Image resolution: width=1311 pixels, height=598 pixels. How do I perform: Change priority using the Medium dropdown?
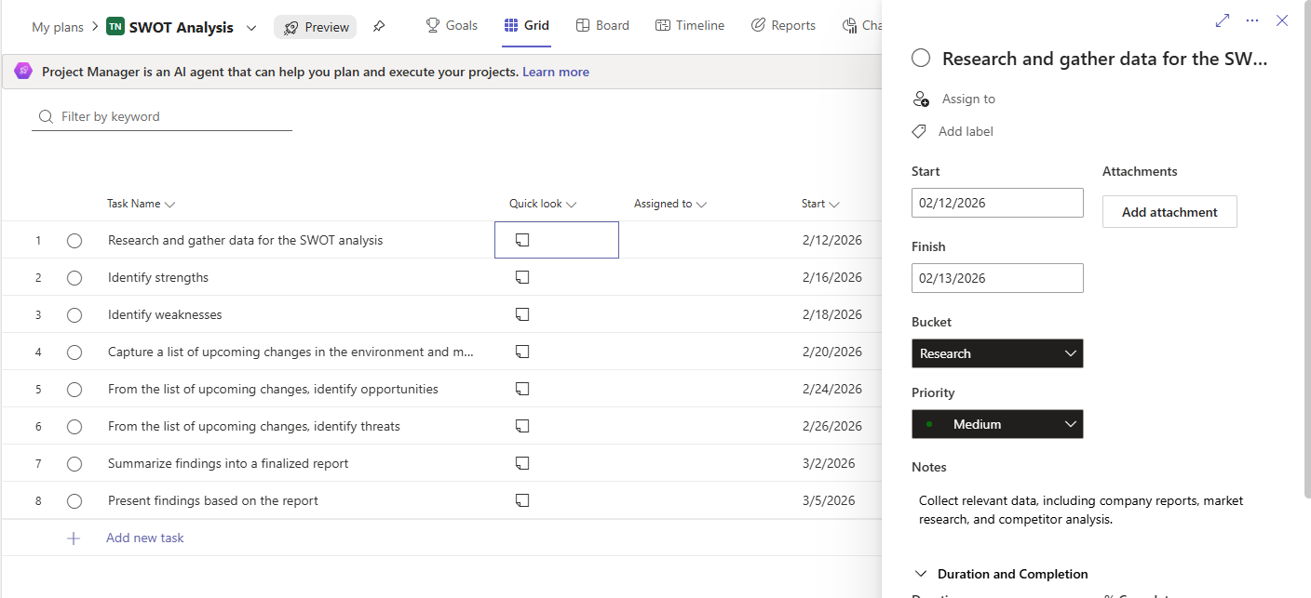tap(997, 424)
